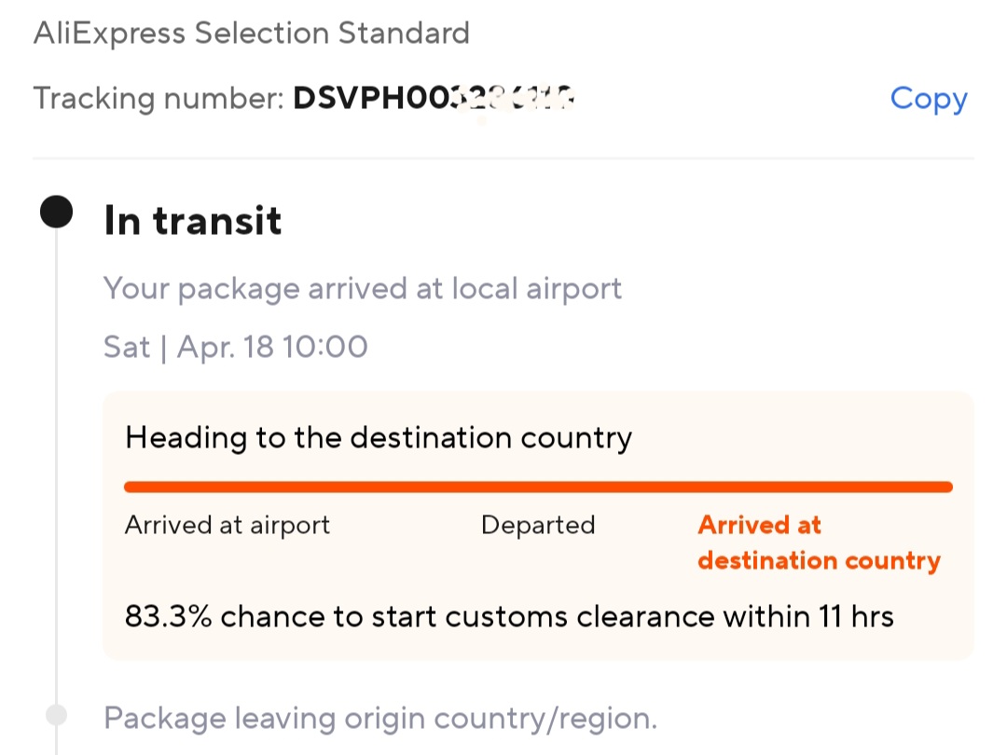Click the gray timeline dot for leaving origin
The height and width of the screenshot is (755, 1007).
tap(56, 715)
